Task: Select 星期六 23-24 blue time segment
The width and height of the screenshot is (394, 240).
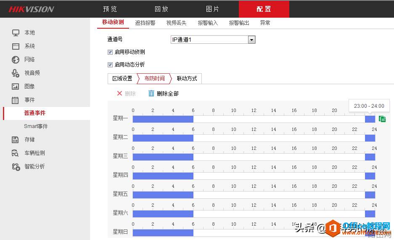Action: (x=370, y=214)
